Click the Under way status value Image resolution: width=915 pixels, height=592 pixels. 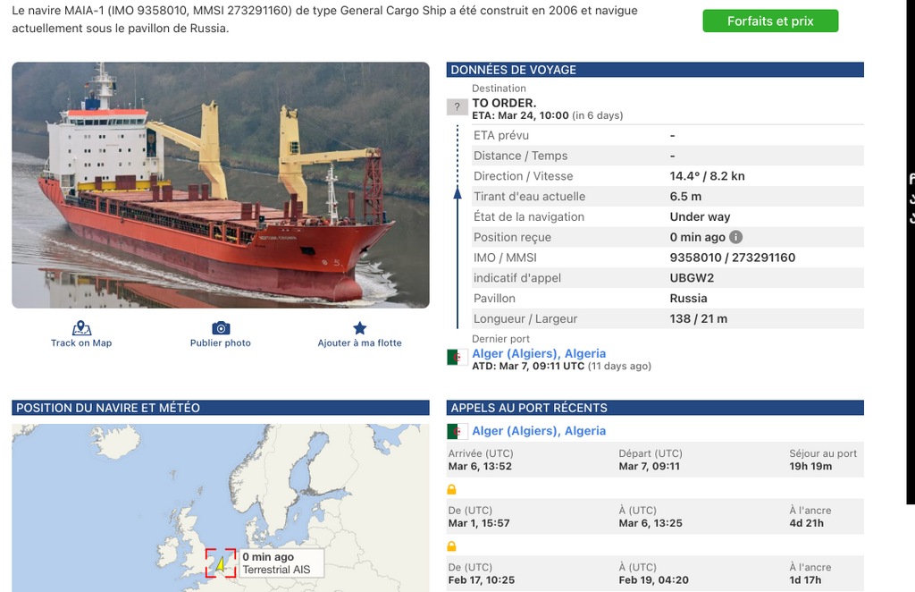click(700, 216)
